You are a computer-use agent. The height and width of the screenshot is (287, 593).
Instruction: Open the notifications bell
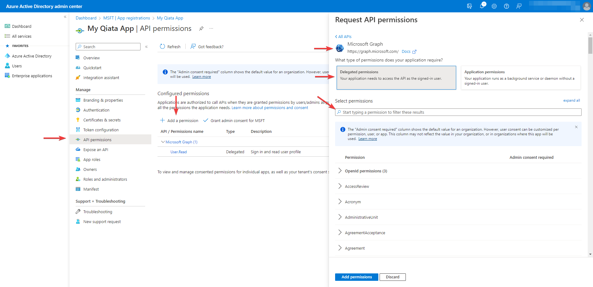(482, 6)
